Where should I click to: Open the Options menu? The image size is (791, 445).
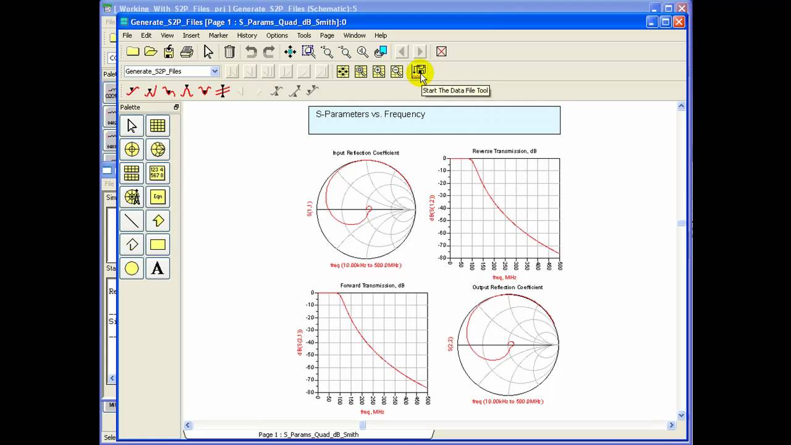[277, 35]
